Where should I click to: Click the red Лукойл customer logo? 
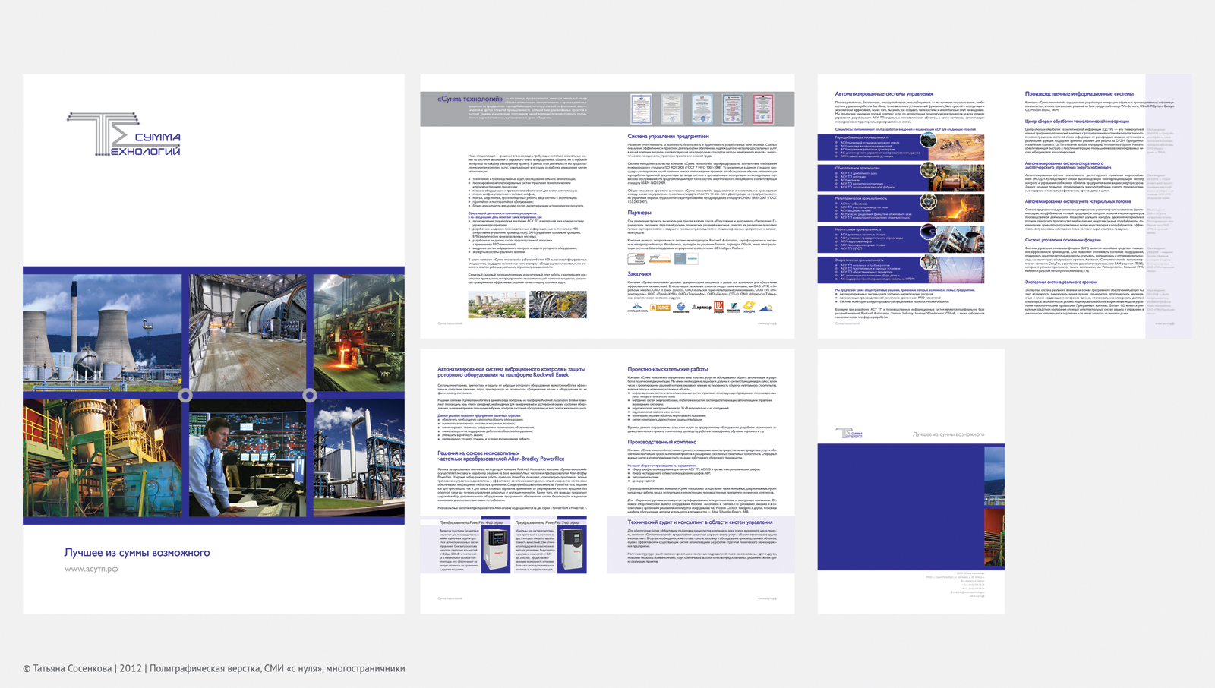click(x=718, y=307)
